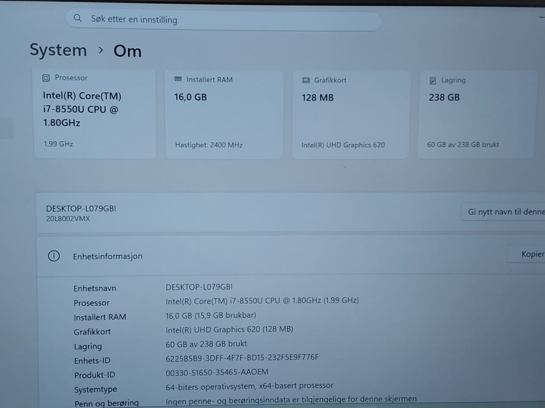This screenshot has width=545, height=408.
Task: Select 'Intel(R) UHD Graphics 620' card text
Action: [343, 145]
